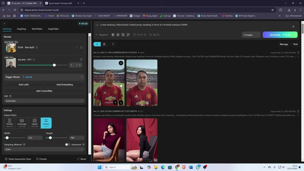
Task: Choose the Square aspect ratio option
Action: 35,123
